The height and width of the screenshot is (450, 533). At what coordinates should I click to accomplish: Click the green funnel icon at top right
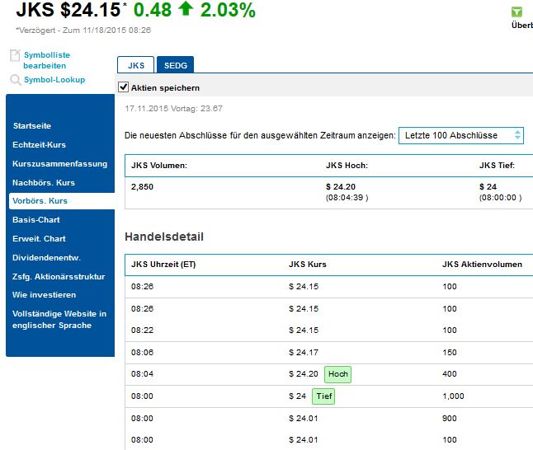(516, 12)
